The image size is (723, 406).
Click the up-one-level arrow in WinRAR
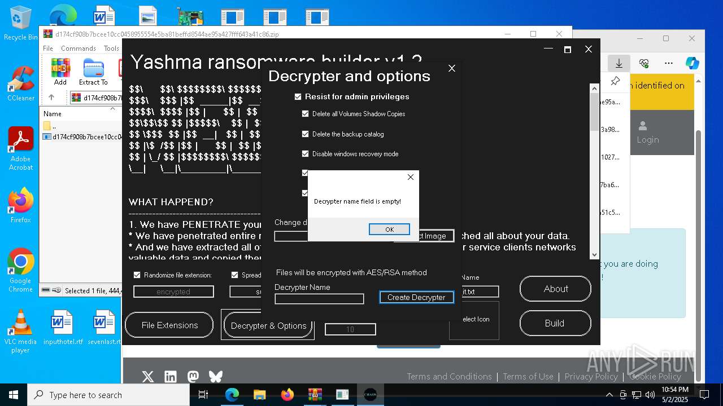pyautogui.click(x=51, y=98)
